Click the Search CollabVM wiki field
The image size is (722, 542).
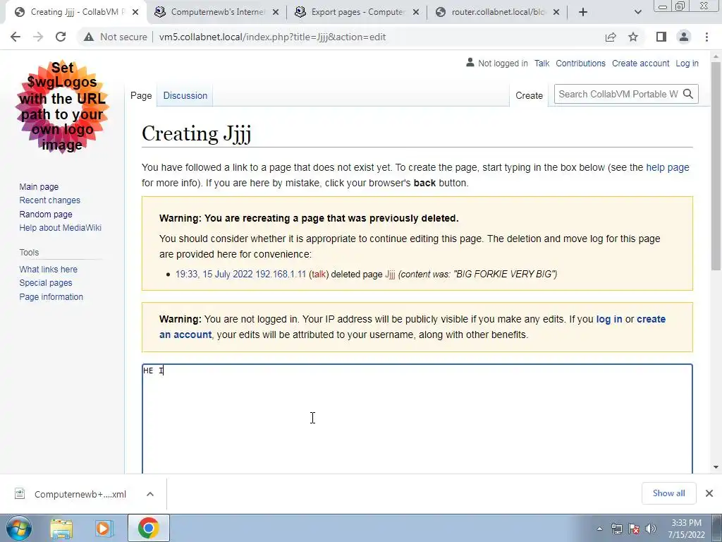pos(618,94)
